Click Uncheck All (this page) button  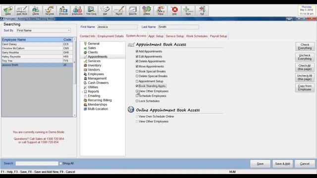[305, 78]
